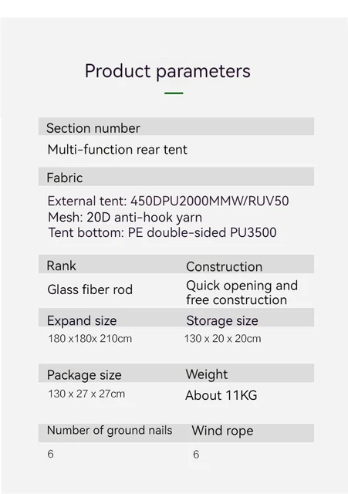Click the 130 x 20 x 20cm value
348x494 pixels.
(x=223, y=339)
